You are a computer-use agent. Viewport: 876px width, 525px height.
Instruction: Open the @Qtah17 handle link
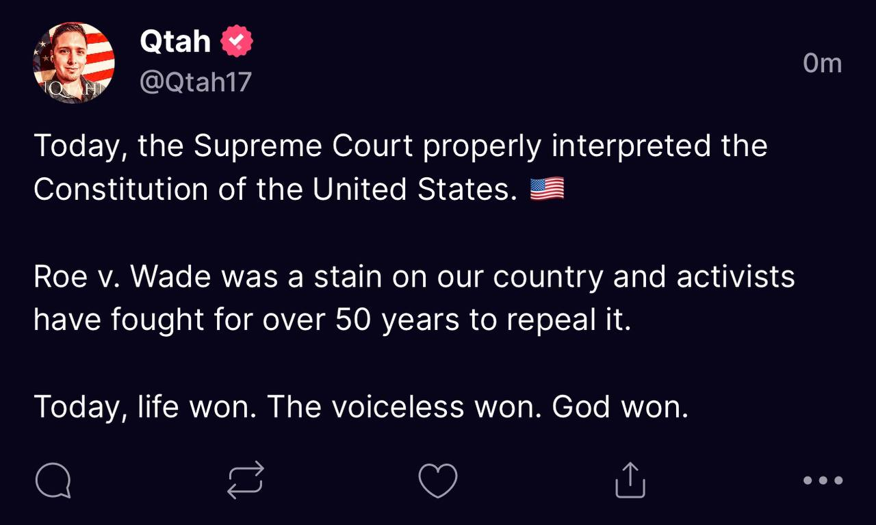pos(196,83)
